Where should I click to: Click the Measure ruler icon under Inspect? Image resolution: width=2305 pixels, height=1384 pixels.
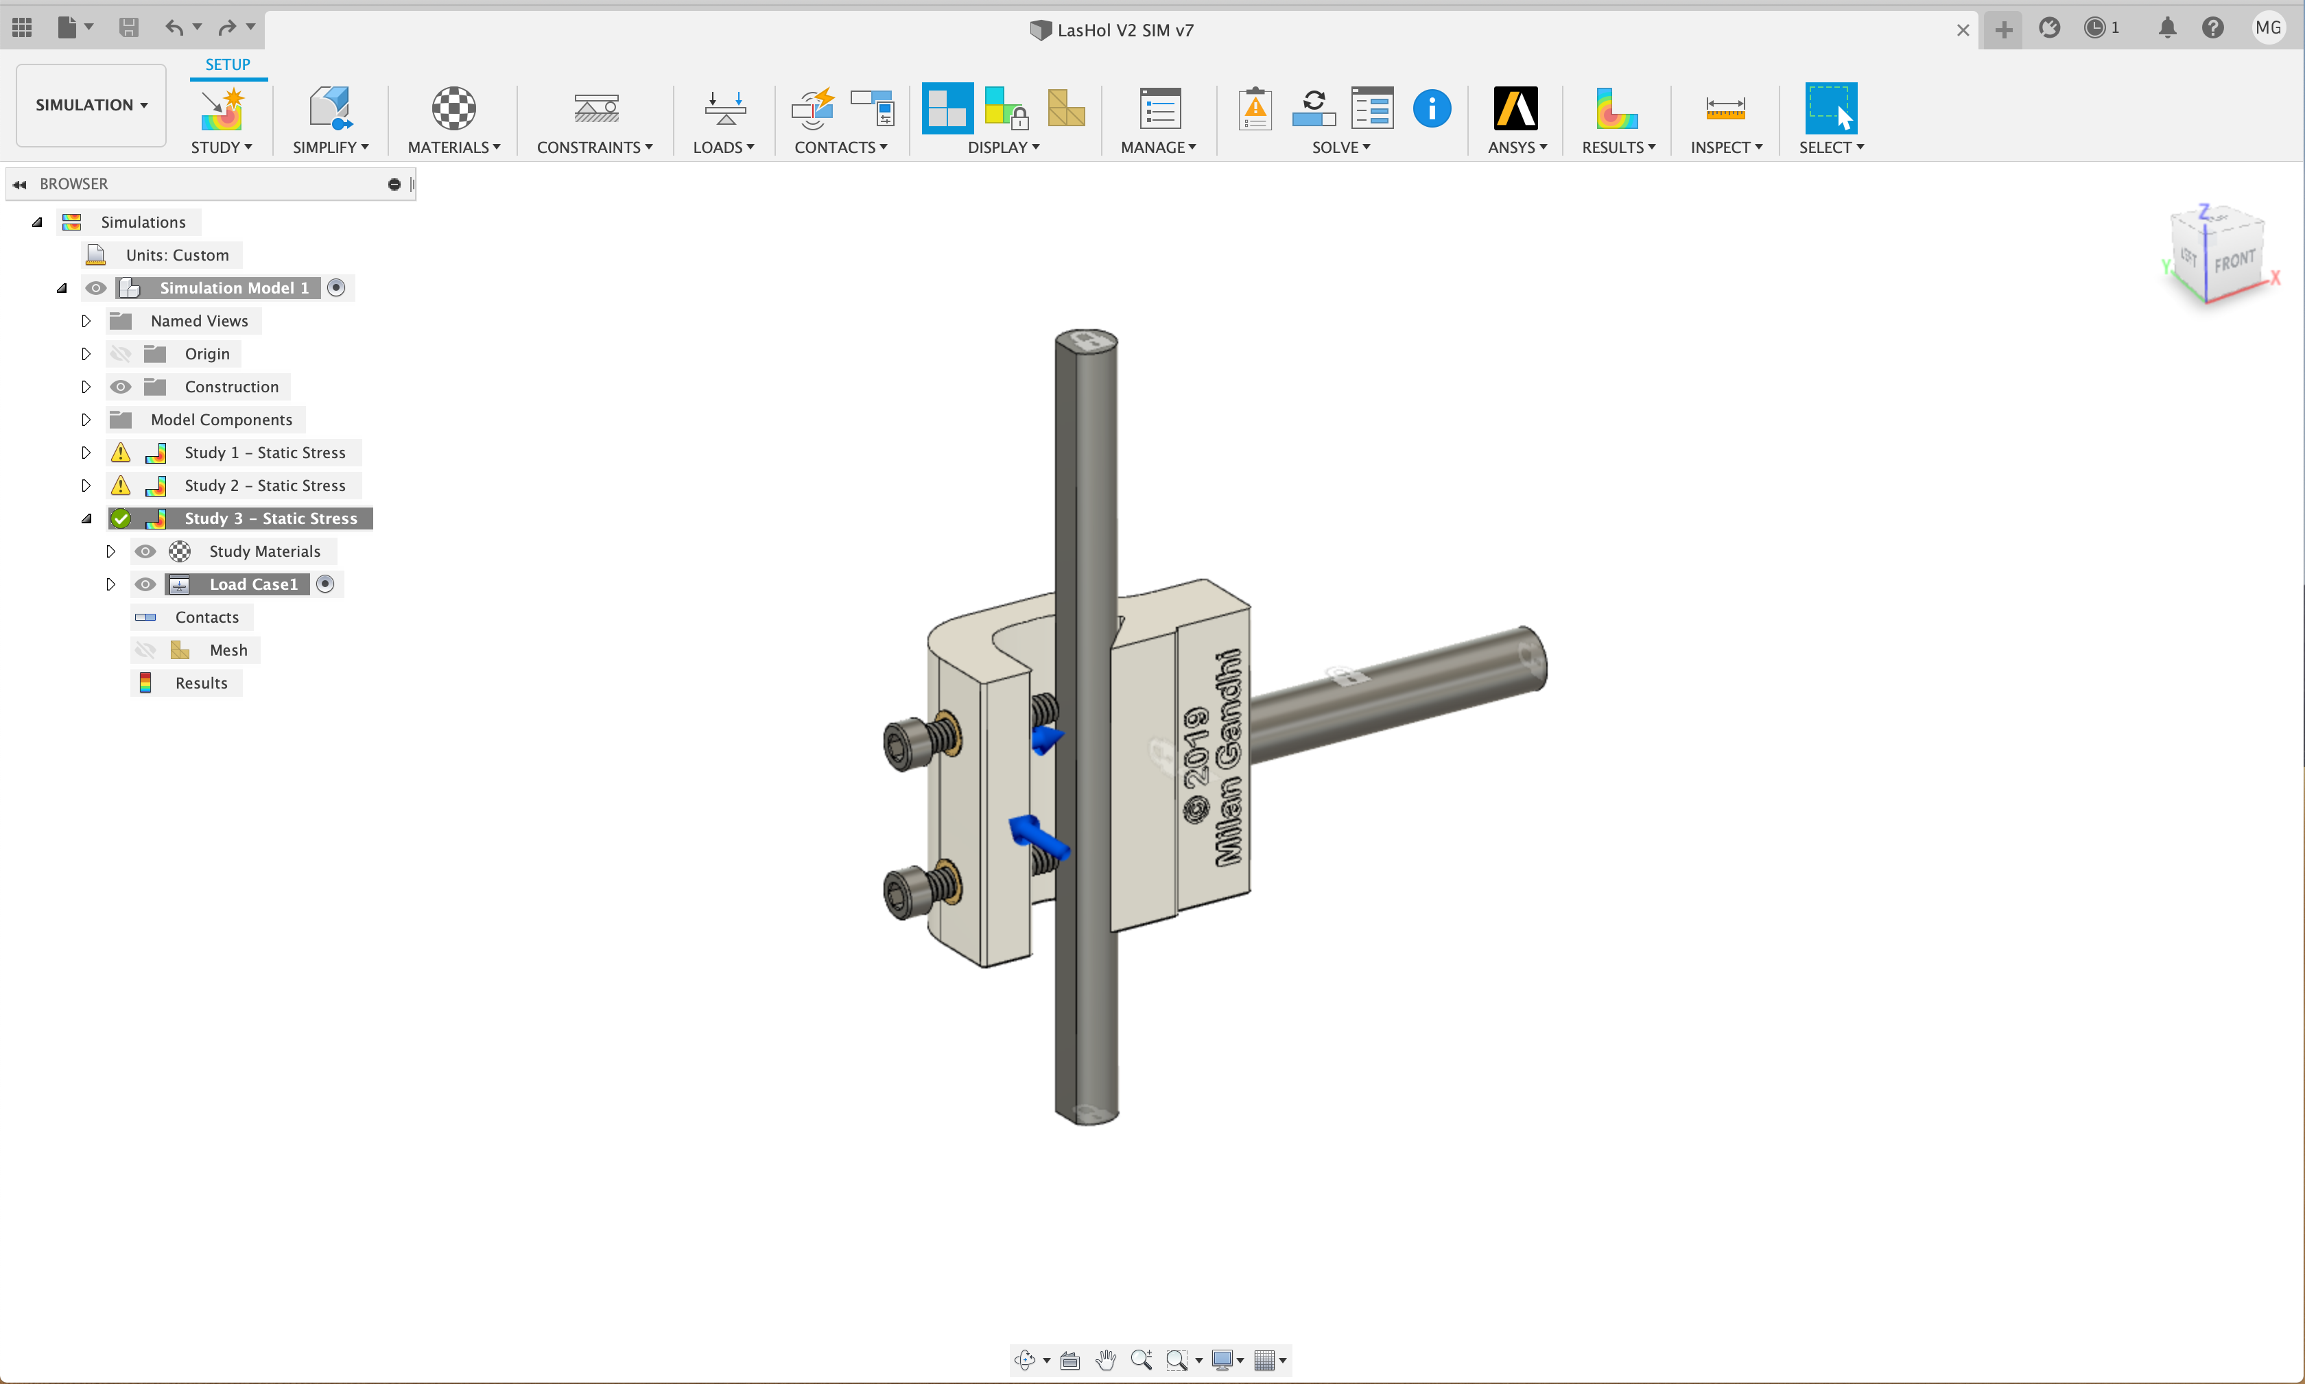point(1725,108)
